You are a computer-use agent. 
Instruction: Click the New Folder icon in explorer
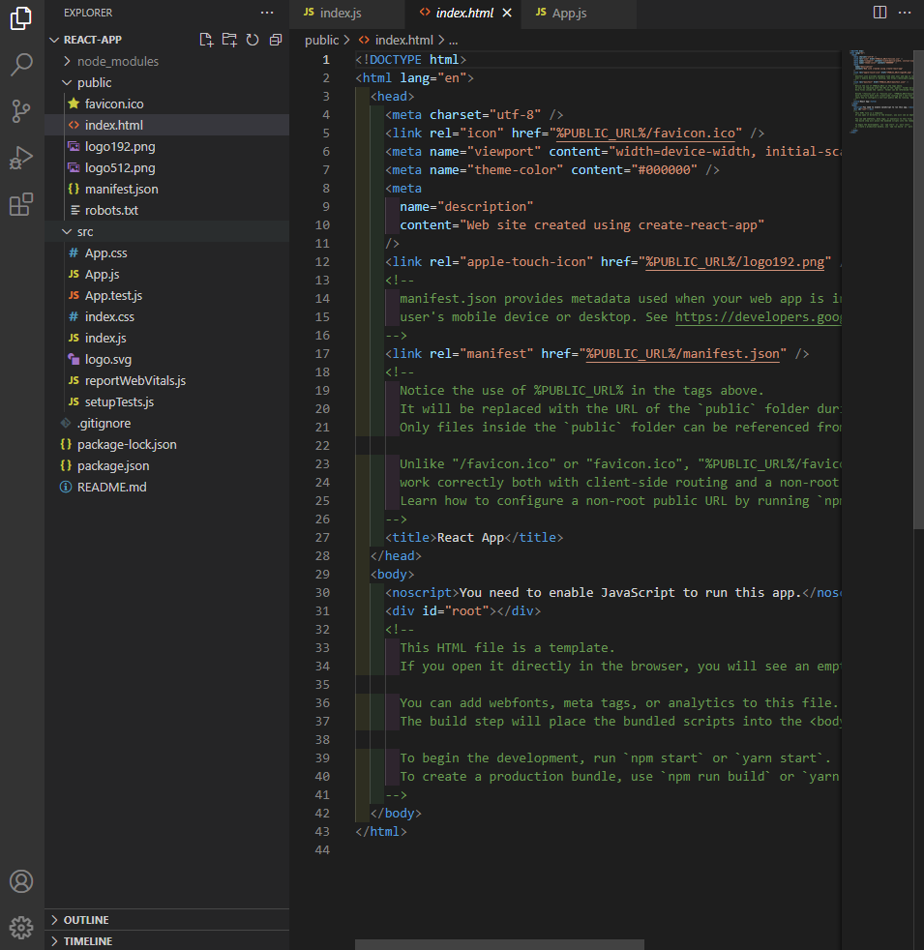tap(229, 40)
